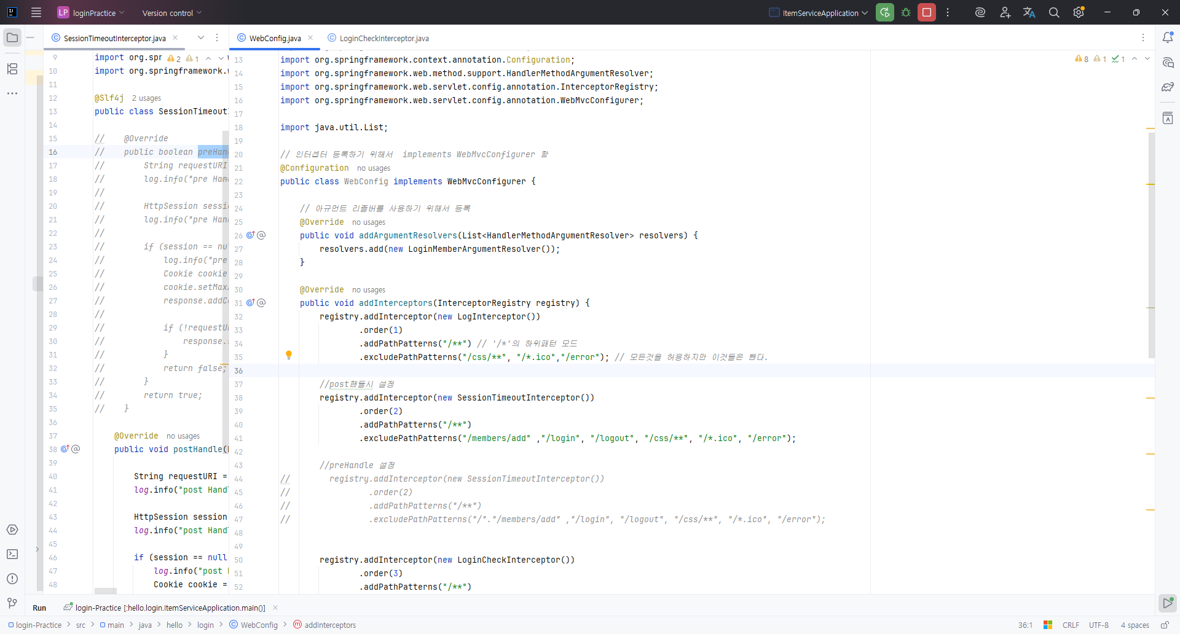Click the Debug bug icon
Screen dimensions: 1180x634
906,12
